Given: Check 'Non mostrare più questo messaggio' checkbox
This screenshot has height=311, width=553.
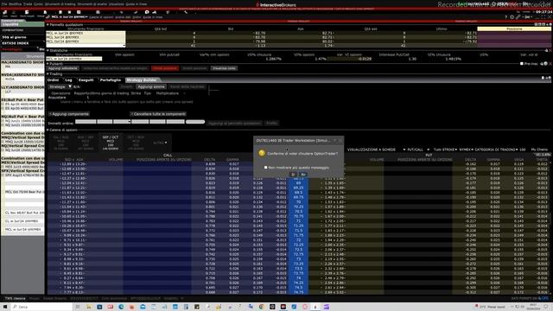Looking at the screenshot, I should pos(265,168).
